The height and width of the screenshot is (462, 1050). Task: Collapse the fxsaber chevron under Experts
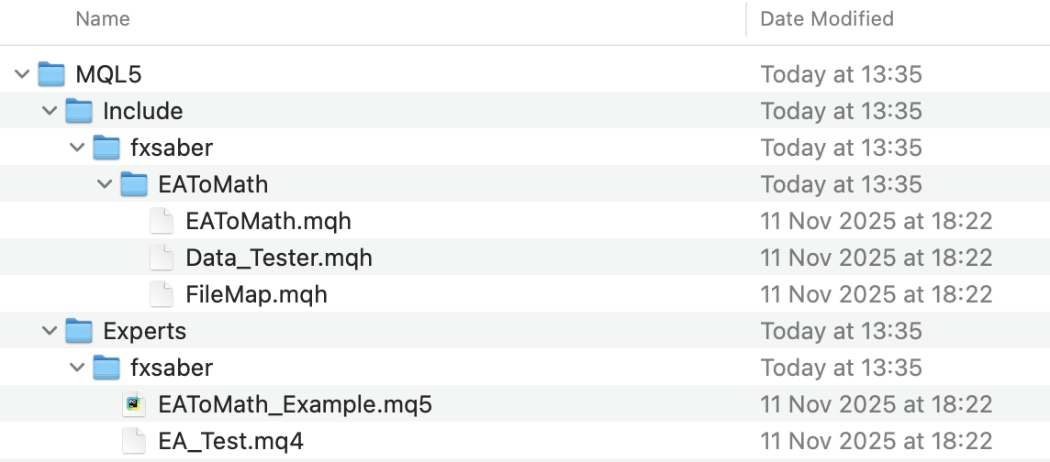pos(77,368)
